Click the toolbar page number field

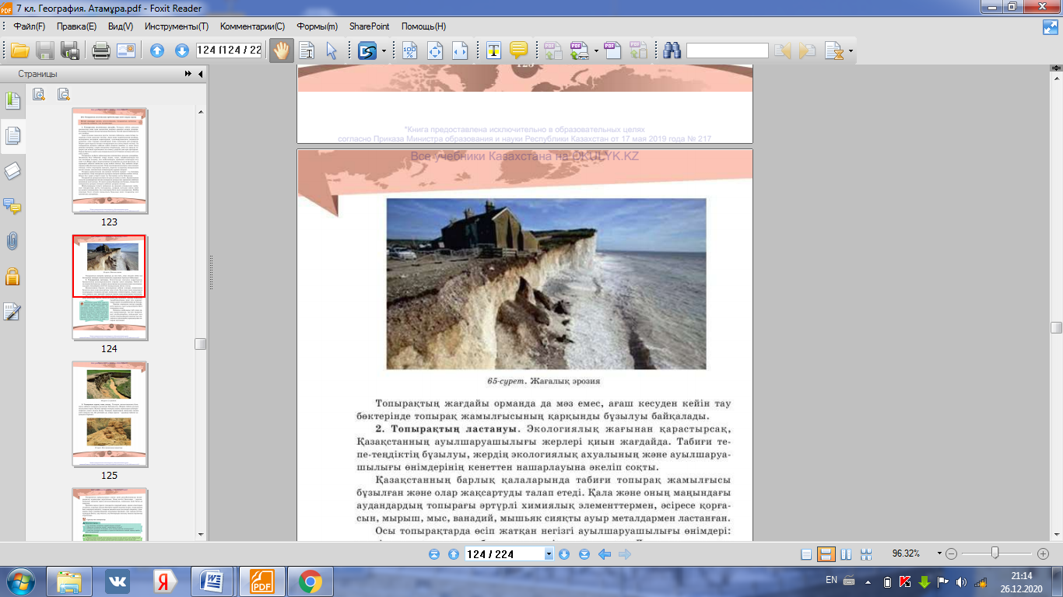229,51
